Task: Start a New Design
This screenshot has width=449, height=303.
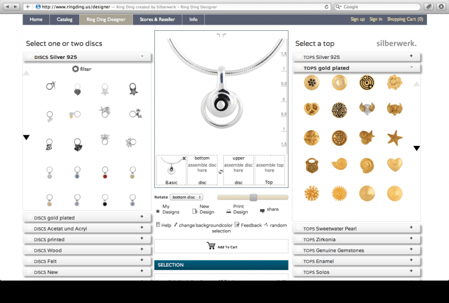Action: (203, 209)
